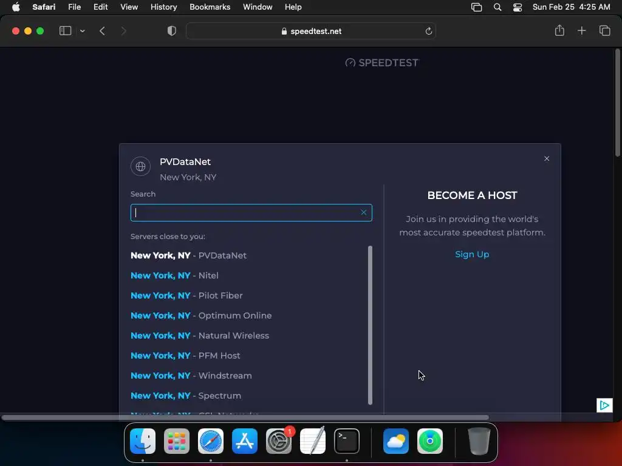Image resolution: width=622 pixels, height=466 pixels.
Task: Open the Edit menu
Action: click(x=100, y=7)
